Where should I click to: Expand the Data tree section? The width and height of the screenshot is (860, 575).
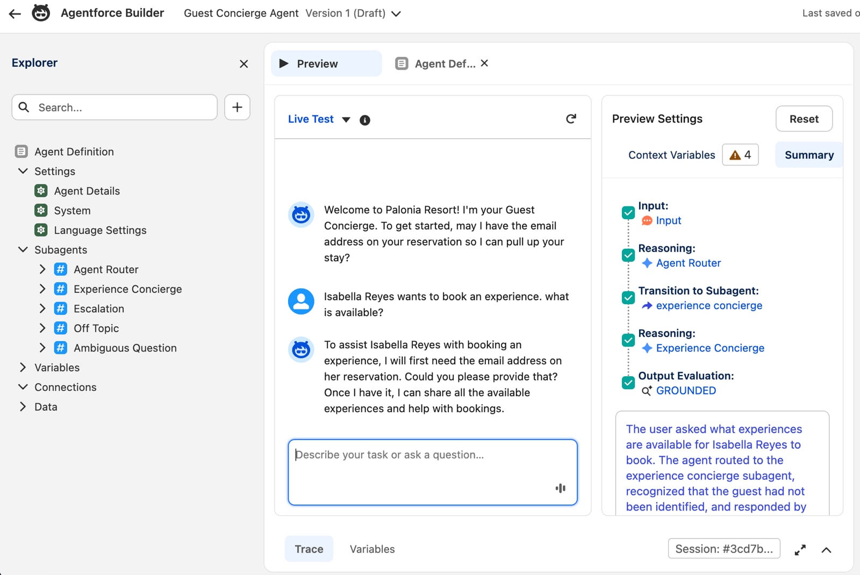[23, 407]
